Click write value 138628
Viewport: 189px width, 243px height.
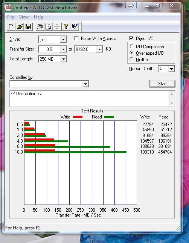pos(147,146)
